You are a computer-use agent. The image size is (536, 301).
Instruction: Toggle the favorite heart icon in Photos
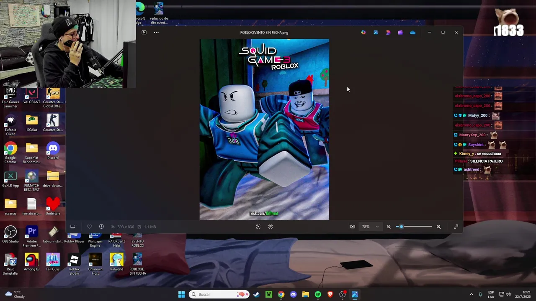(x=89, y=227)
